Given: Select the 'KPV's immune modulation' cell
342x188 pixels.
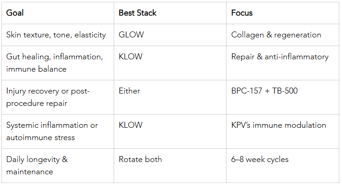Looking at the screenshot, I should tap(279, 125).
